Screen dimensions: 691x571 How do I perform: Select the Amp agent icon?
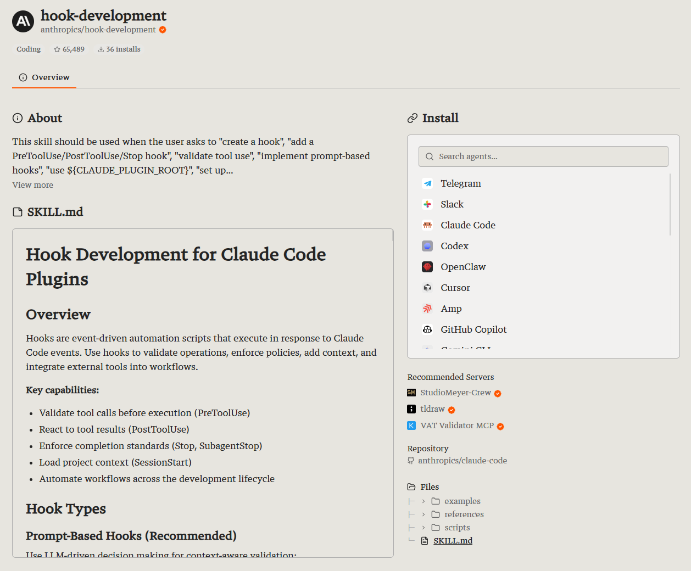coord(427,309)
